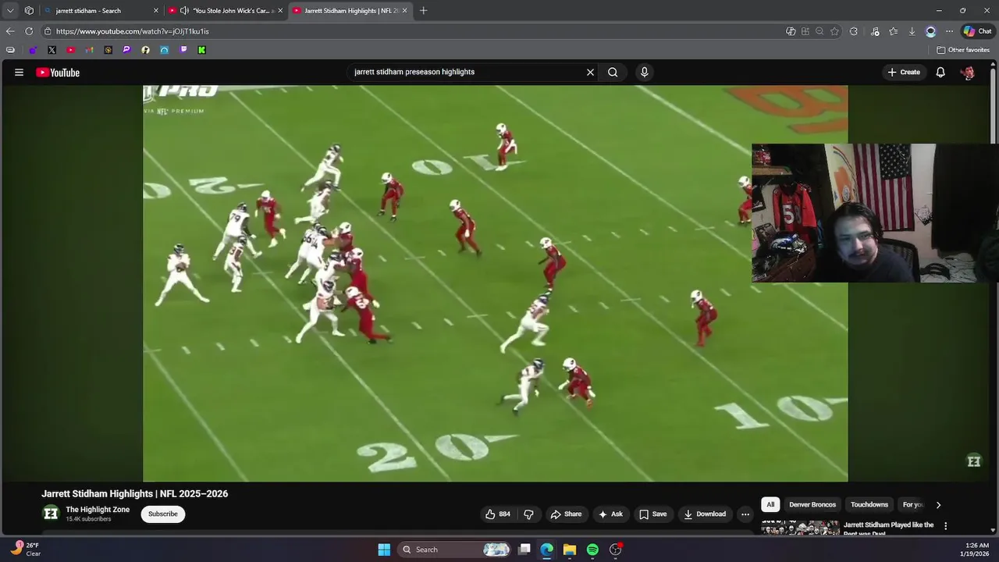
Task: Open the YouTube bookmark in favorites bar
Action: (x=70, y=50)
